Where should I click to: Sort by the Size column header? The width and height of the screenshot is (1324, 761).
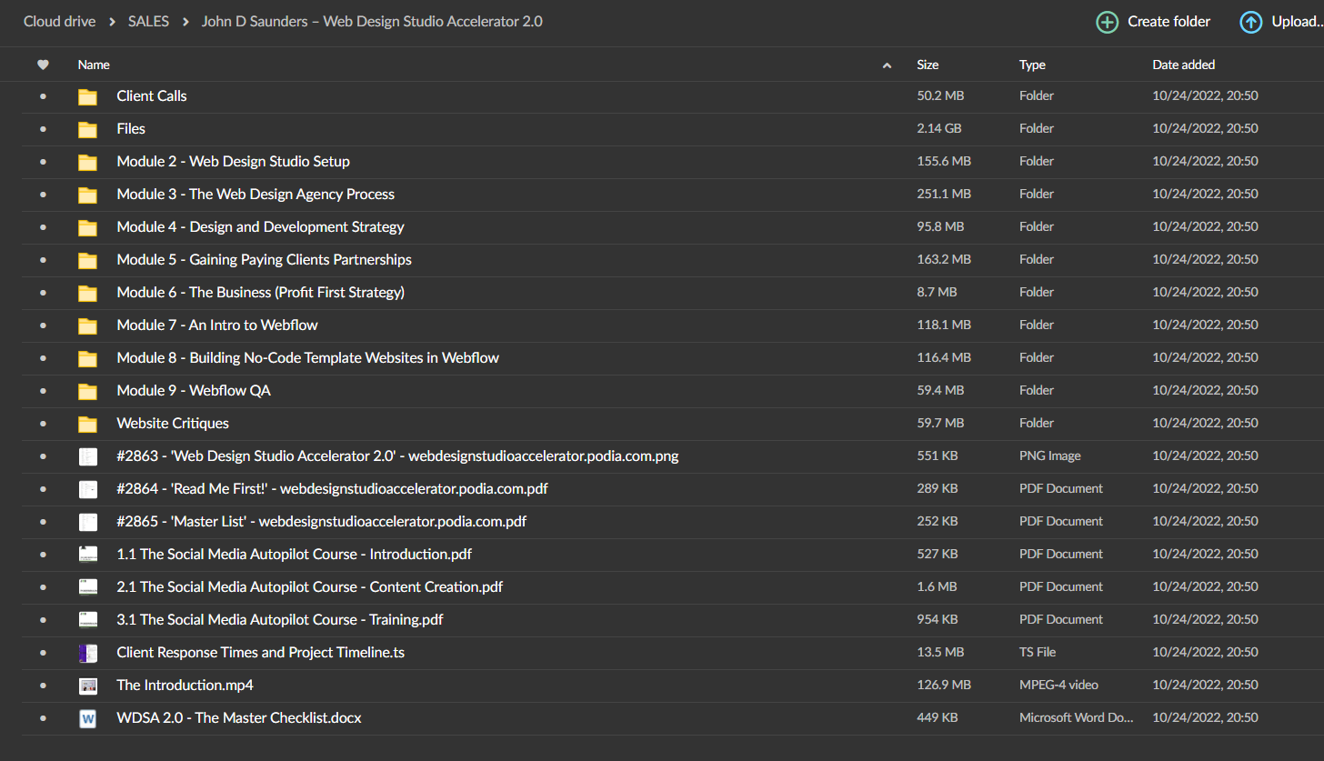click(x=928, y=65)
